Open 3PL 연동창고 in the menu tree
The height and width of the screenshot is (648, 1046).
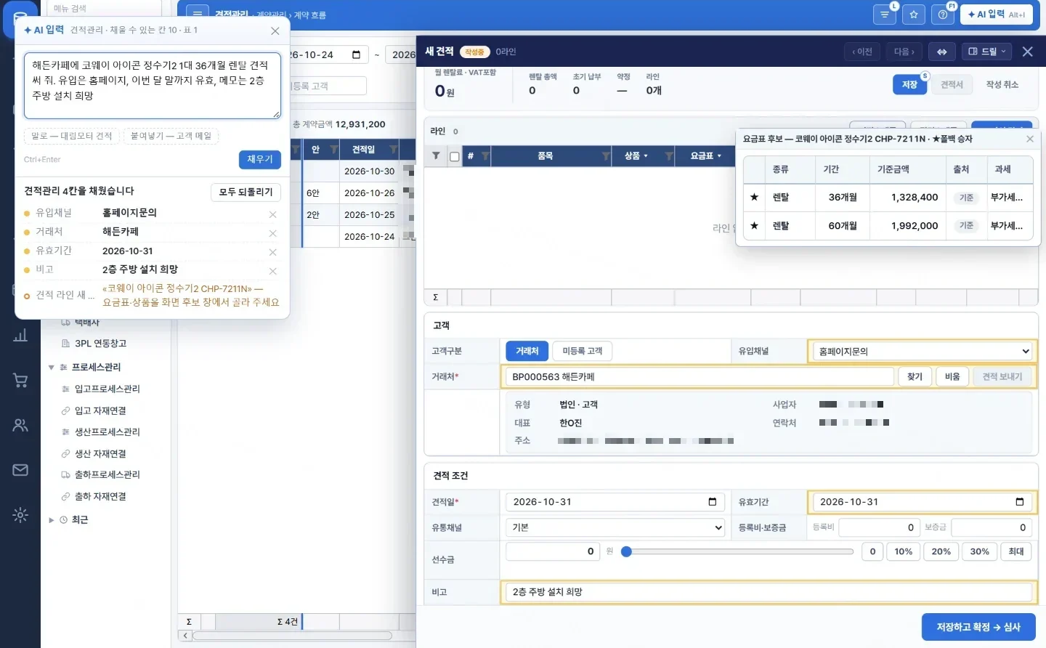click(x=100, y=344)
